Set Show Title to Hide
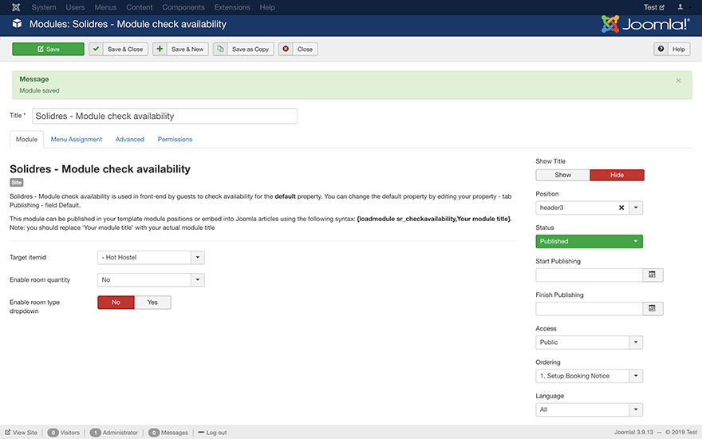Image resolution: width=702 pixels, height=439 pixels. 617,175
